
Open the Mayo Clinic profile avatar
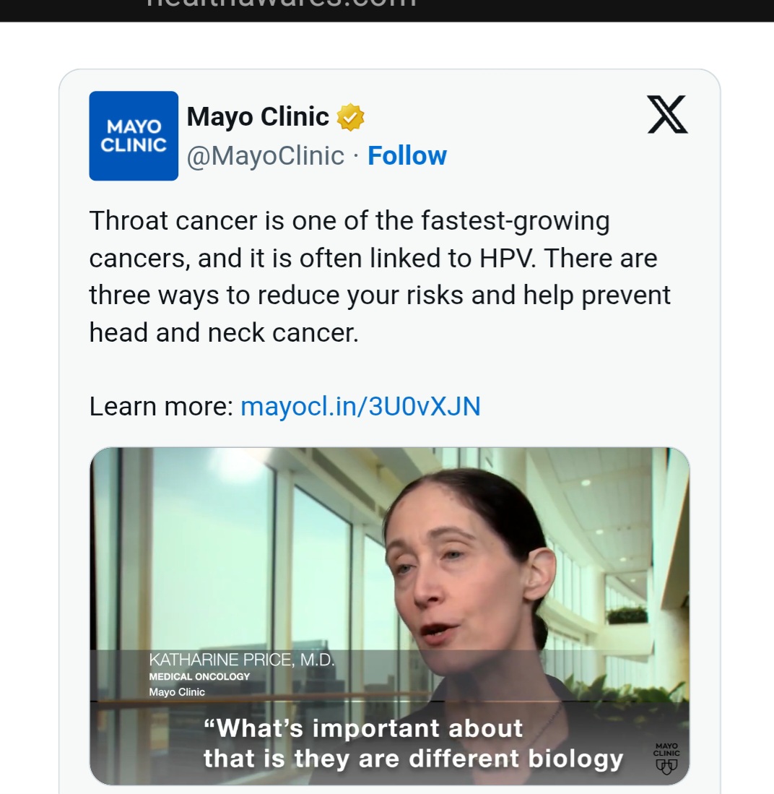pos(134,136)
